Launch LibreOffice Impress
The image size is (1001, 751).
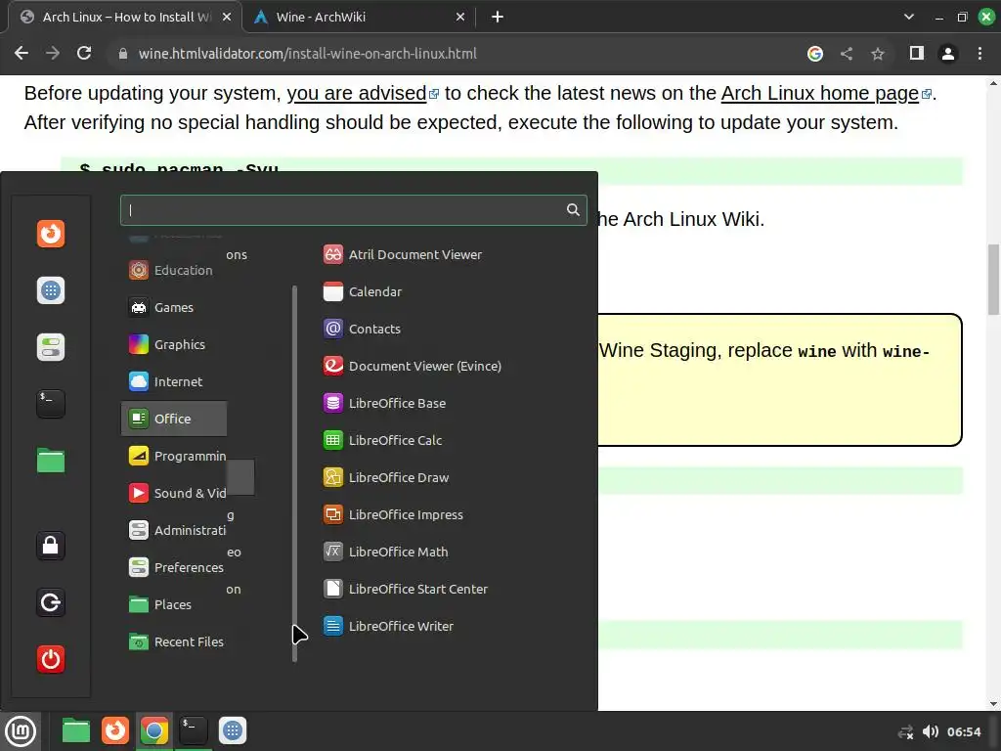click(x=393, y=513)
